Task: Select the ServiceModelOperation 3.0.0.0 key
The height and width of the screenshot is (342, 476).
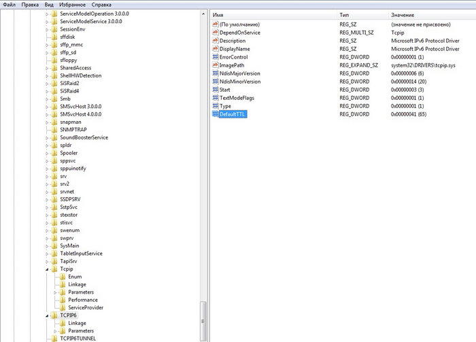Action: tap(95, 14)
